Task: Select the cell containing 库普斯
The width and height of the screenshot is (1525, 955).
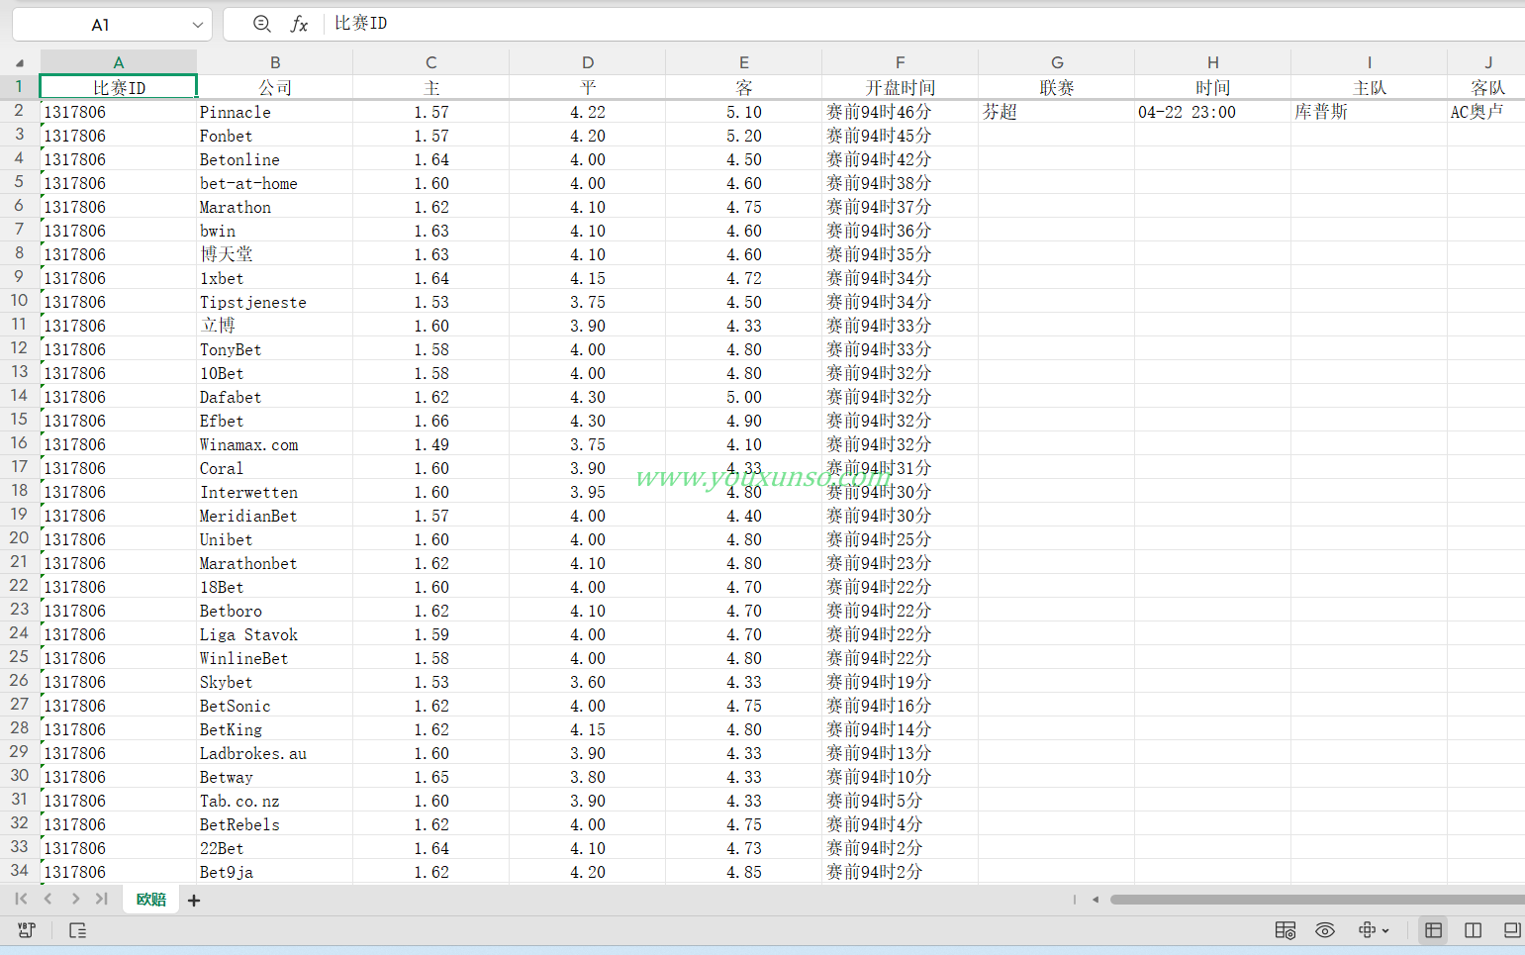Action: click(1370, 112)
